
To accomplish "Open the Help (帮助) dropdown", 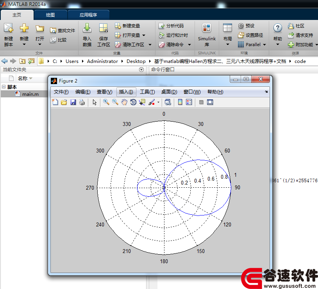I will (x=278, y=44).
